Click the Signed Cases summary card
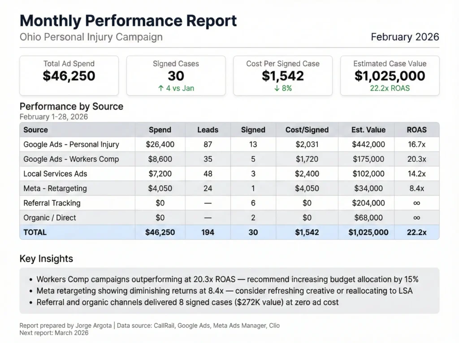The height and width of the screenshot is (343, 459). pos(176,75)
